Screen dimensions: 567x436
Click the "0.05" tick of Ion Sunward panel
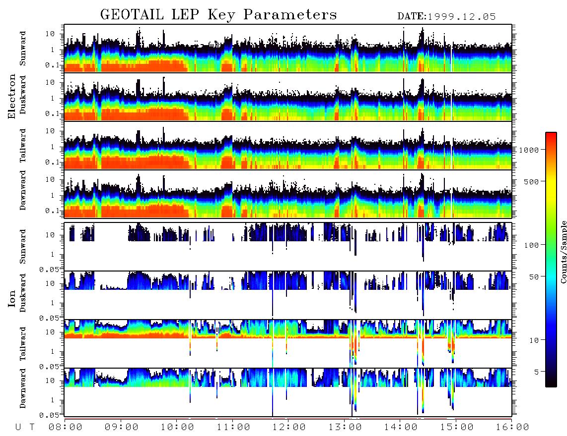tap(49, 269)
